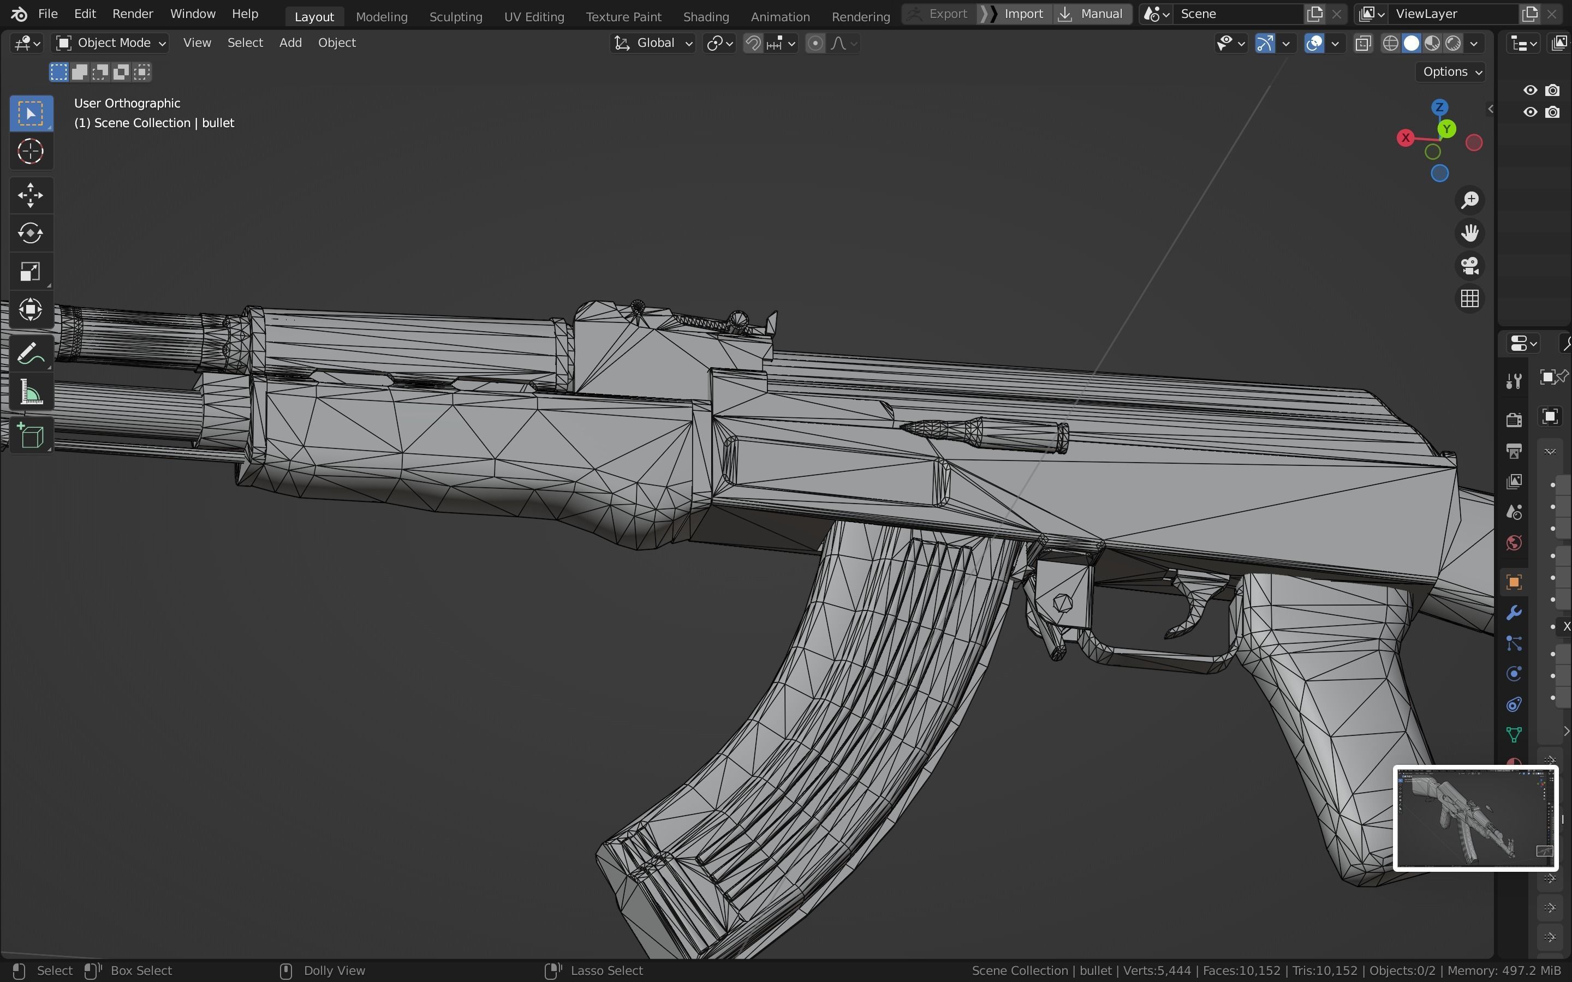1572x982 pixels.
Task: Open gizmo options dropdown arrow
Action: click(1285, 44)
